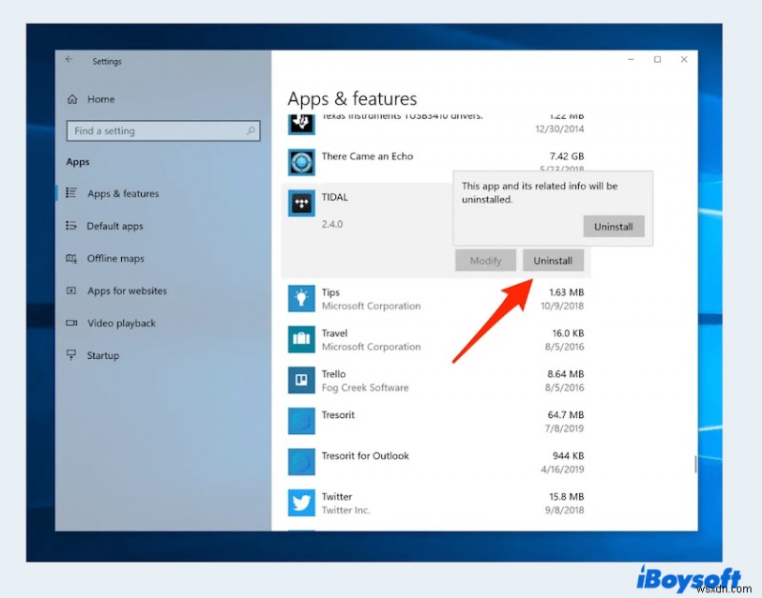This screenshot has height=598, width=762.
Task: Focus the Find a setting search box
Action: tap(163, 130)
